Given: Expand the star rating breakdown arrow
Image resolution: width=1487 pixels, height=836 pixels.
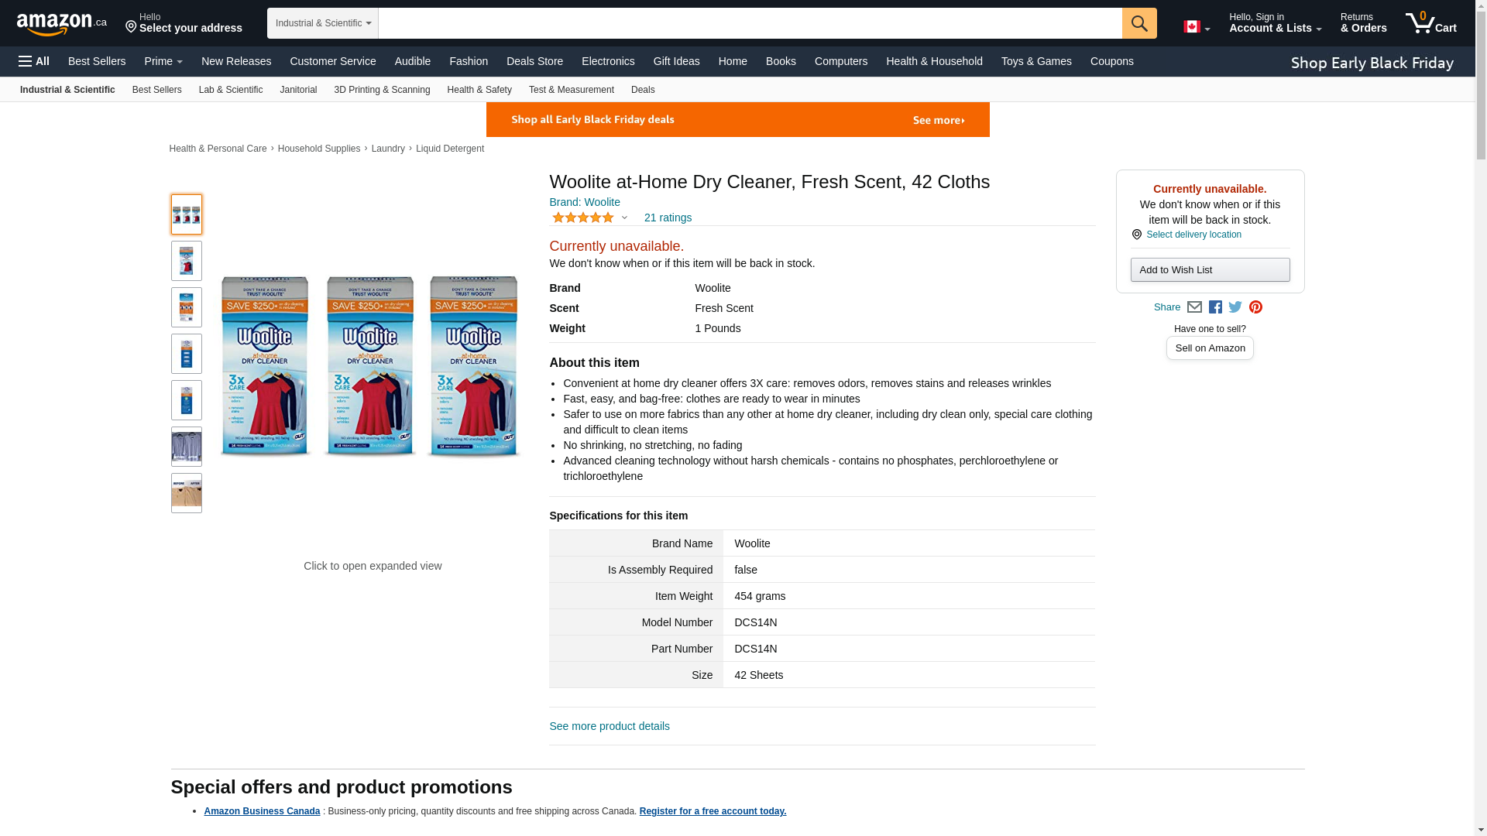Looking at the screenshot, I should 624,218.
